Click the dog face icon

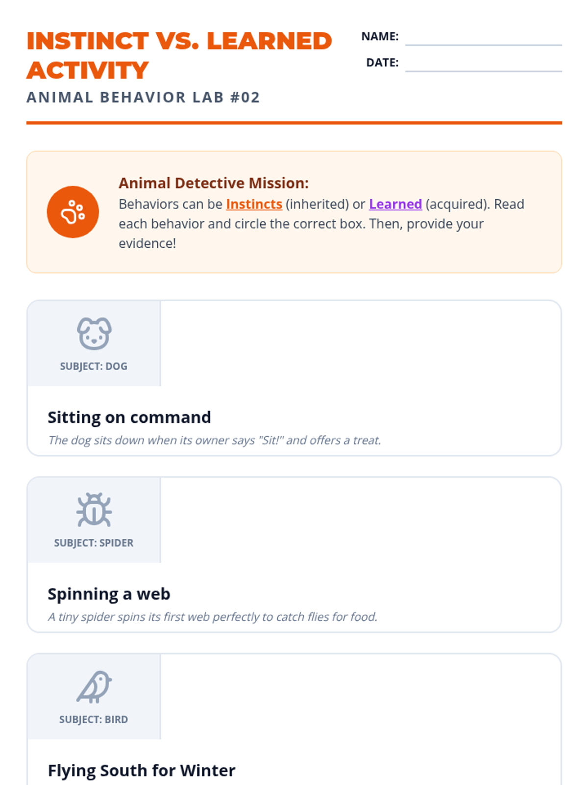tap(94, 334)
